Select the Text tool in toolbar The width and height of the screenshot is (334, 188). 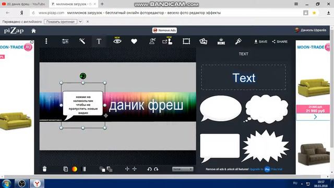(x=99, y=41)
